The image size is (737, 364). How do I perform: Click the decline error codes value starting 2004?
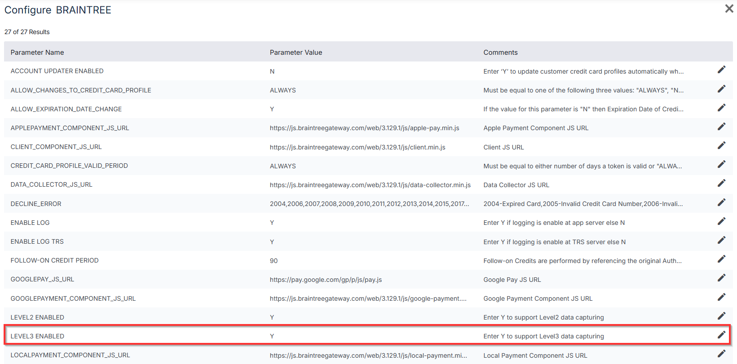point(370,204)
